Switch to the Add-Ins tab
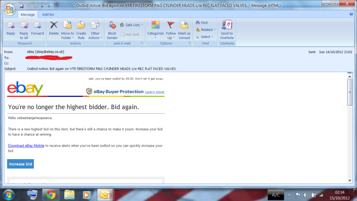The width and height of the screenshot is (357, 201). (x=48, y=14)
